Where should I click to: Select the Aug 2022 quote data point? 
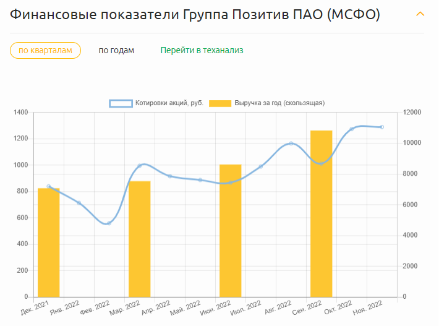291,144
